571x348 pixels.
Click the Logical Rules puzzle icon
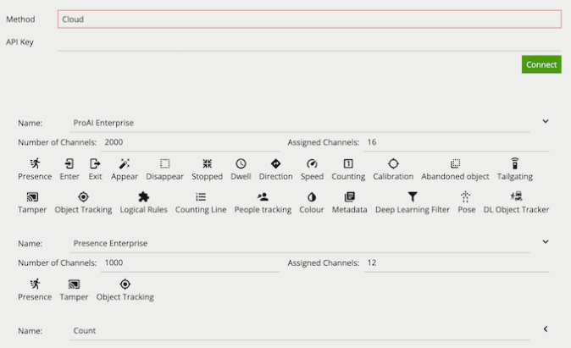pyautogui.click(x=144, y=196)
